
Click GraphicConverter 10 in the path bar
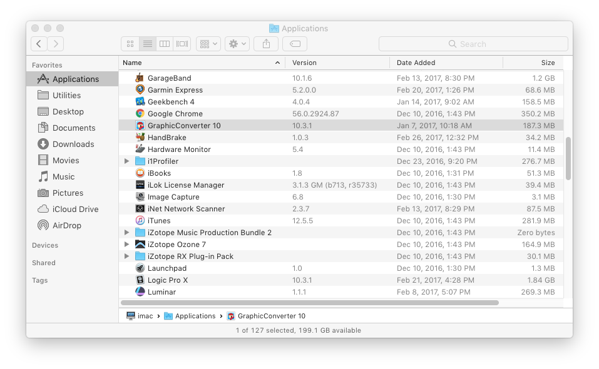coord(266,316)
